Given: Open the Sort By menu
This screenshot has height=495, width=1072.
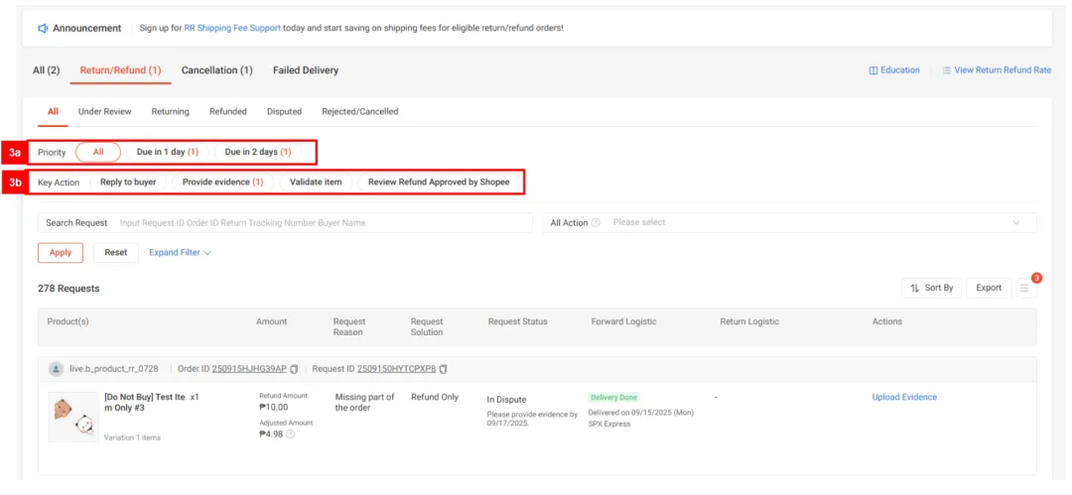Looking at the screenshot, I should (x=931, y=288).
